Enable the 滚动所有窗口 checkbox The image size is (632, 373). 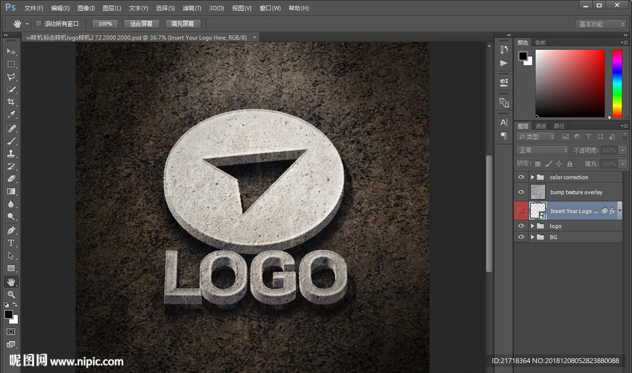38,23
